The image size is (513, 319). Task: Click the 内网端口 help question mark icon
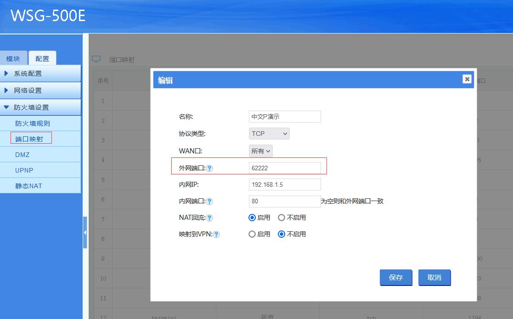[x=210, y=201]
